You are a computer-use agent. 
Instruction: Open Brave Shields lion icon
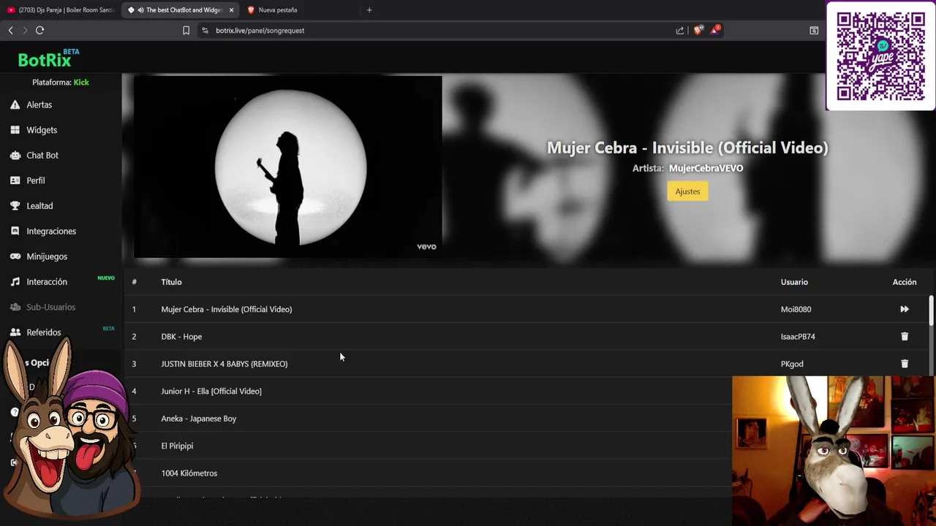point(698,30)
